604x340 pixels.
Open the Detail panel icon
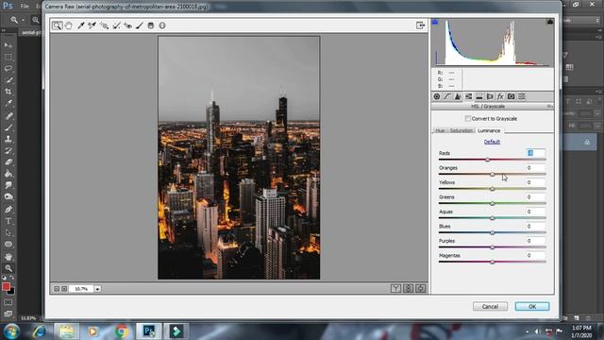tap(458, 96)
